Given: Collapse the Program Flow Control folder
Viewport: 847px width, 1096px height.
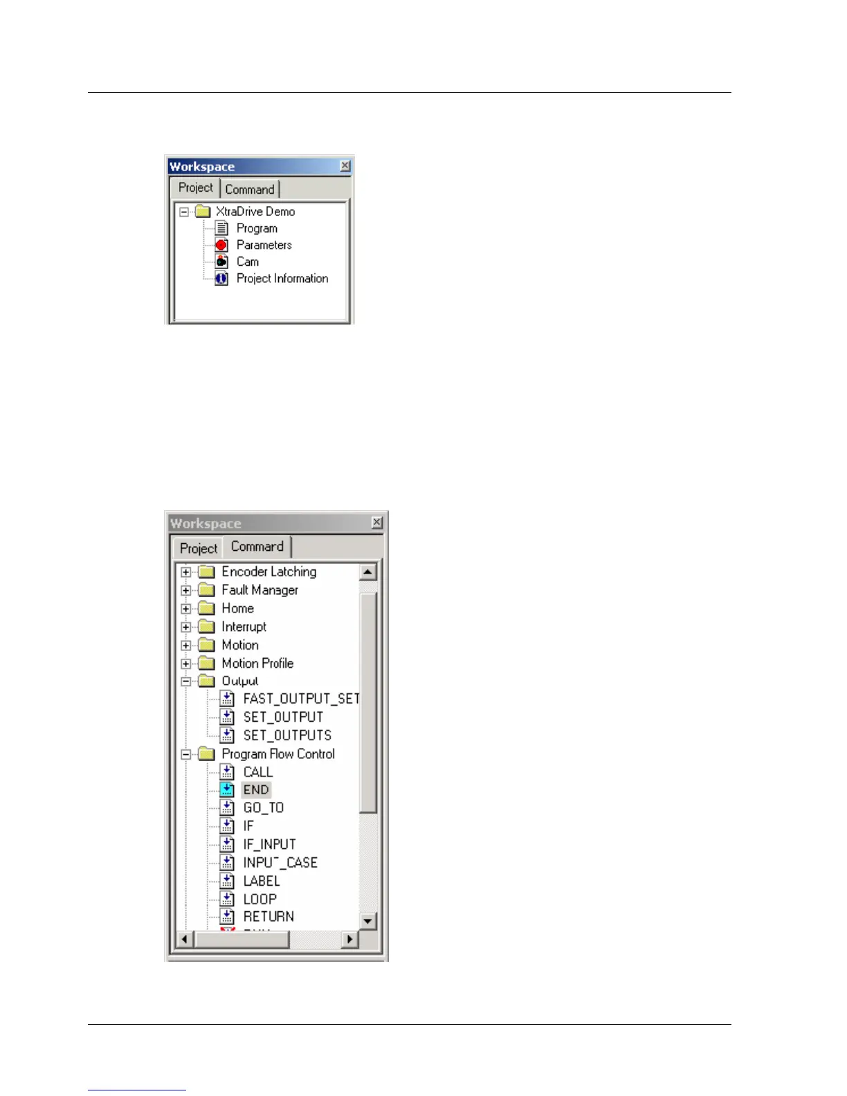Looking at the screenshot, I should pyautogui.click(x=185, y=755).
